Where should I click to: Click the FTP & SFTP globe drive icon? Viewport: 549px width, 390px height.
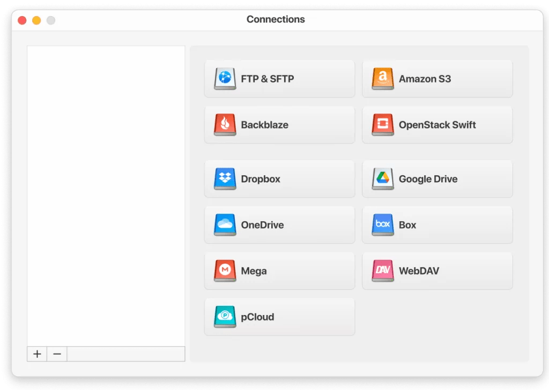225,79
